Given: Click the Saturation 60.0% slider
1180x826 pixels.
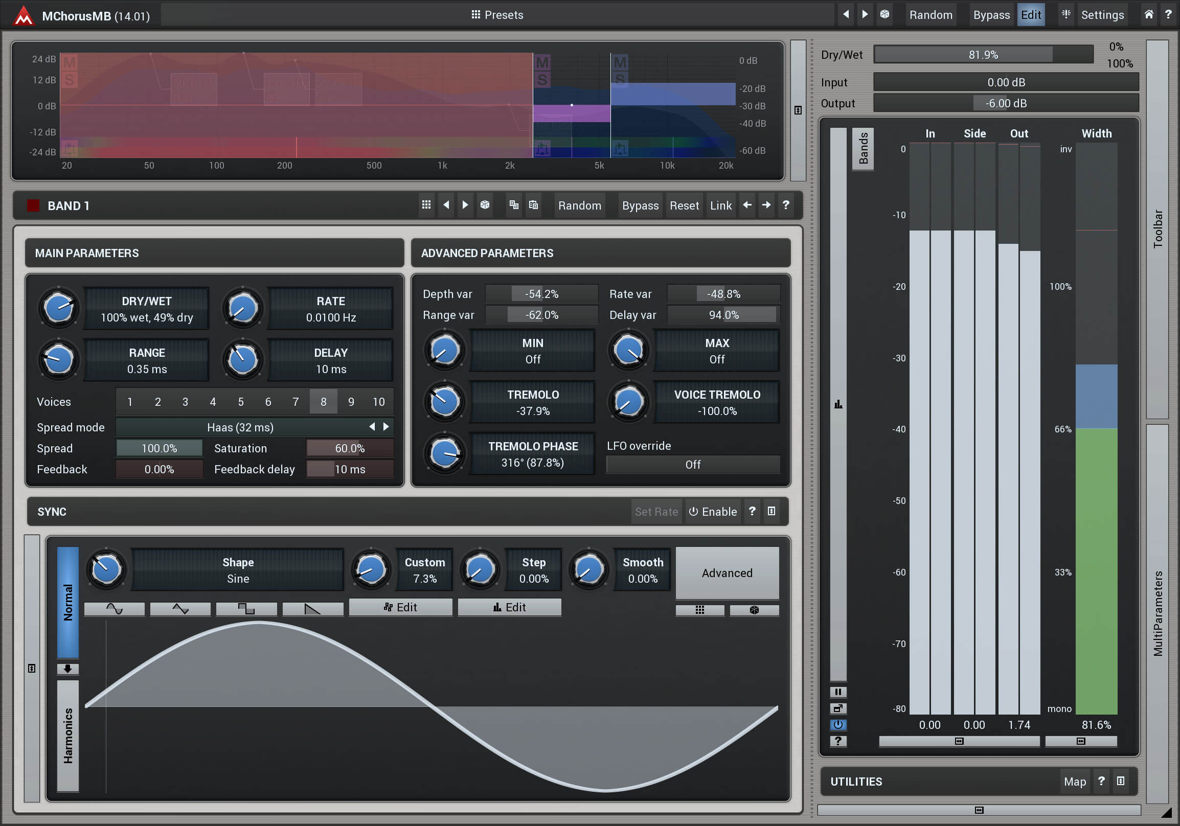Looking at the screenshot, I should (x=350, y=448).
